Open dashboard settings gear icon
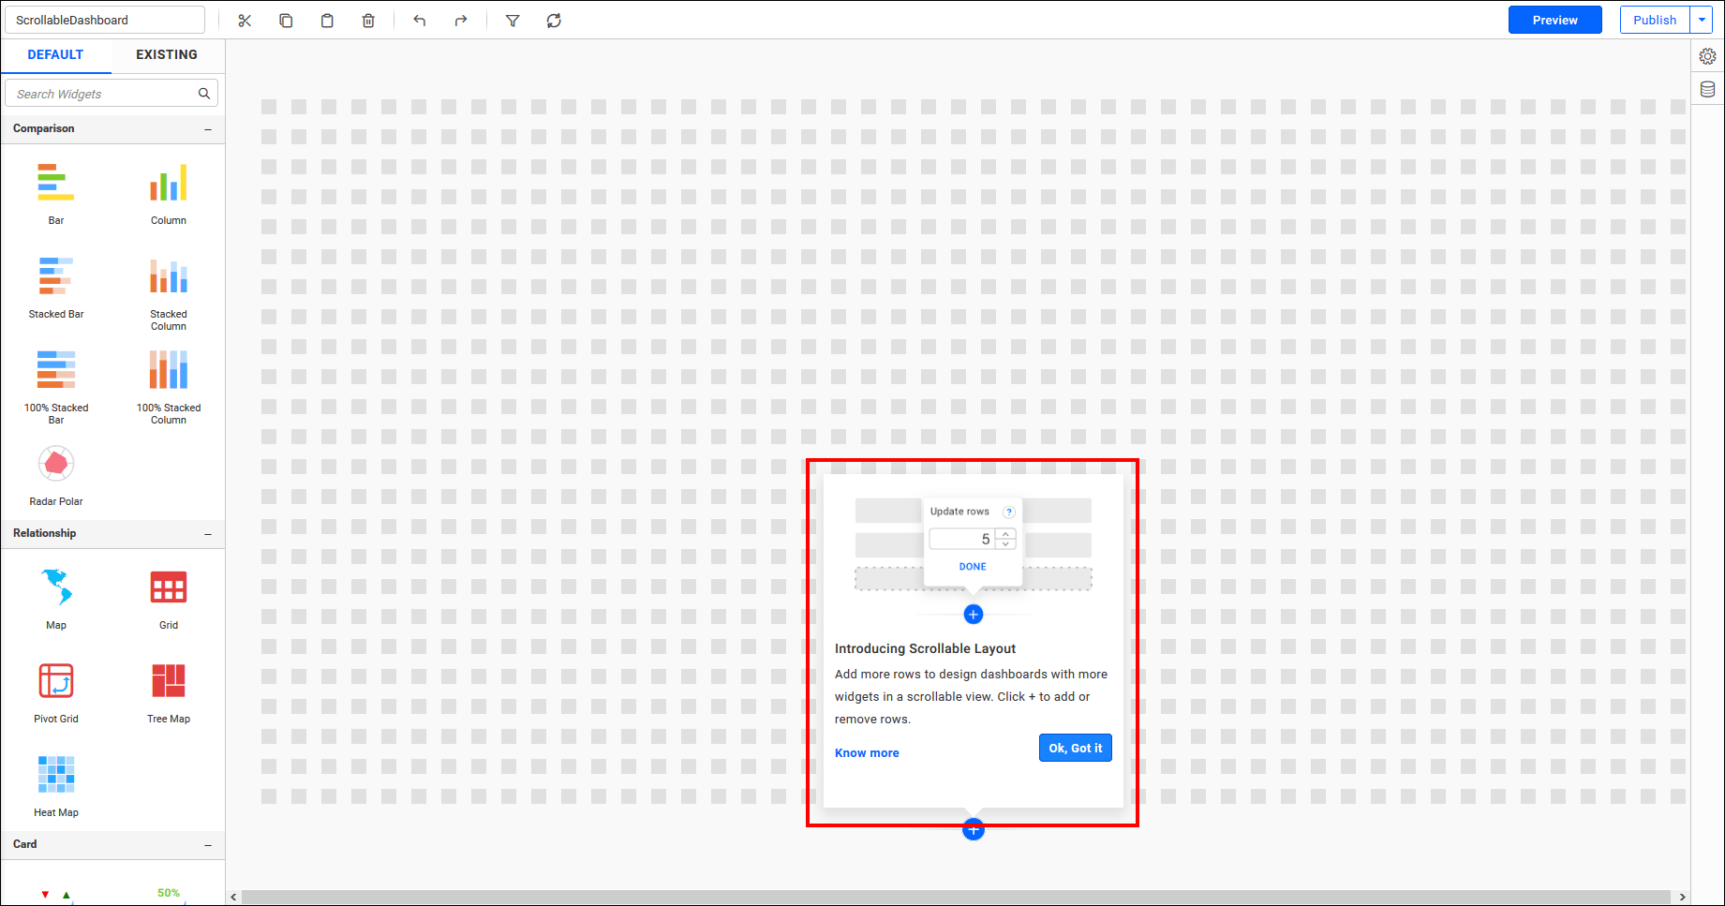Screen dimensions: 1725x906 click(x=1707, y=56)
